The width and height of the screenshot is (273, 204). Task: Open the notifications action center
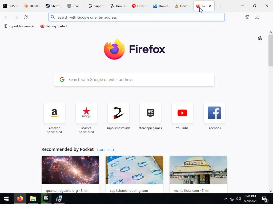point(265,199)
